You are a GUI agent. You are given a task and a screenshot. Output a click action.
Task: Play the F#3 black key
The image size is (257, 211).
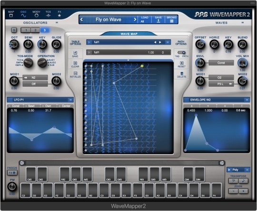[143, 174]
